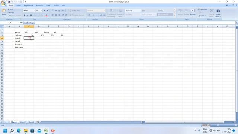Apply Percent Style number format
The height and width of the screenshot is (134, 238).
(x=93, y=15)
